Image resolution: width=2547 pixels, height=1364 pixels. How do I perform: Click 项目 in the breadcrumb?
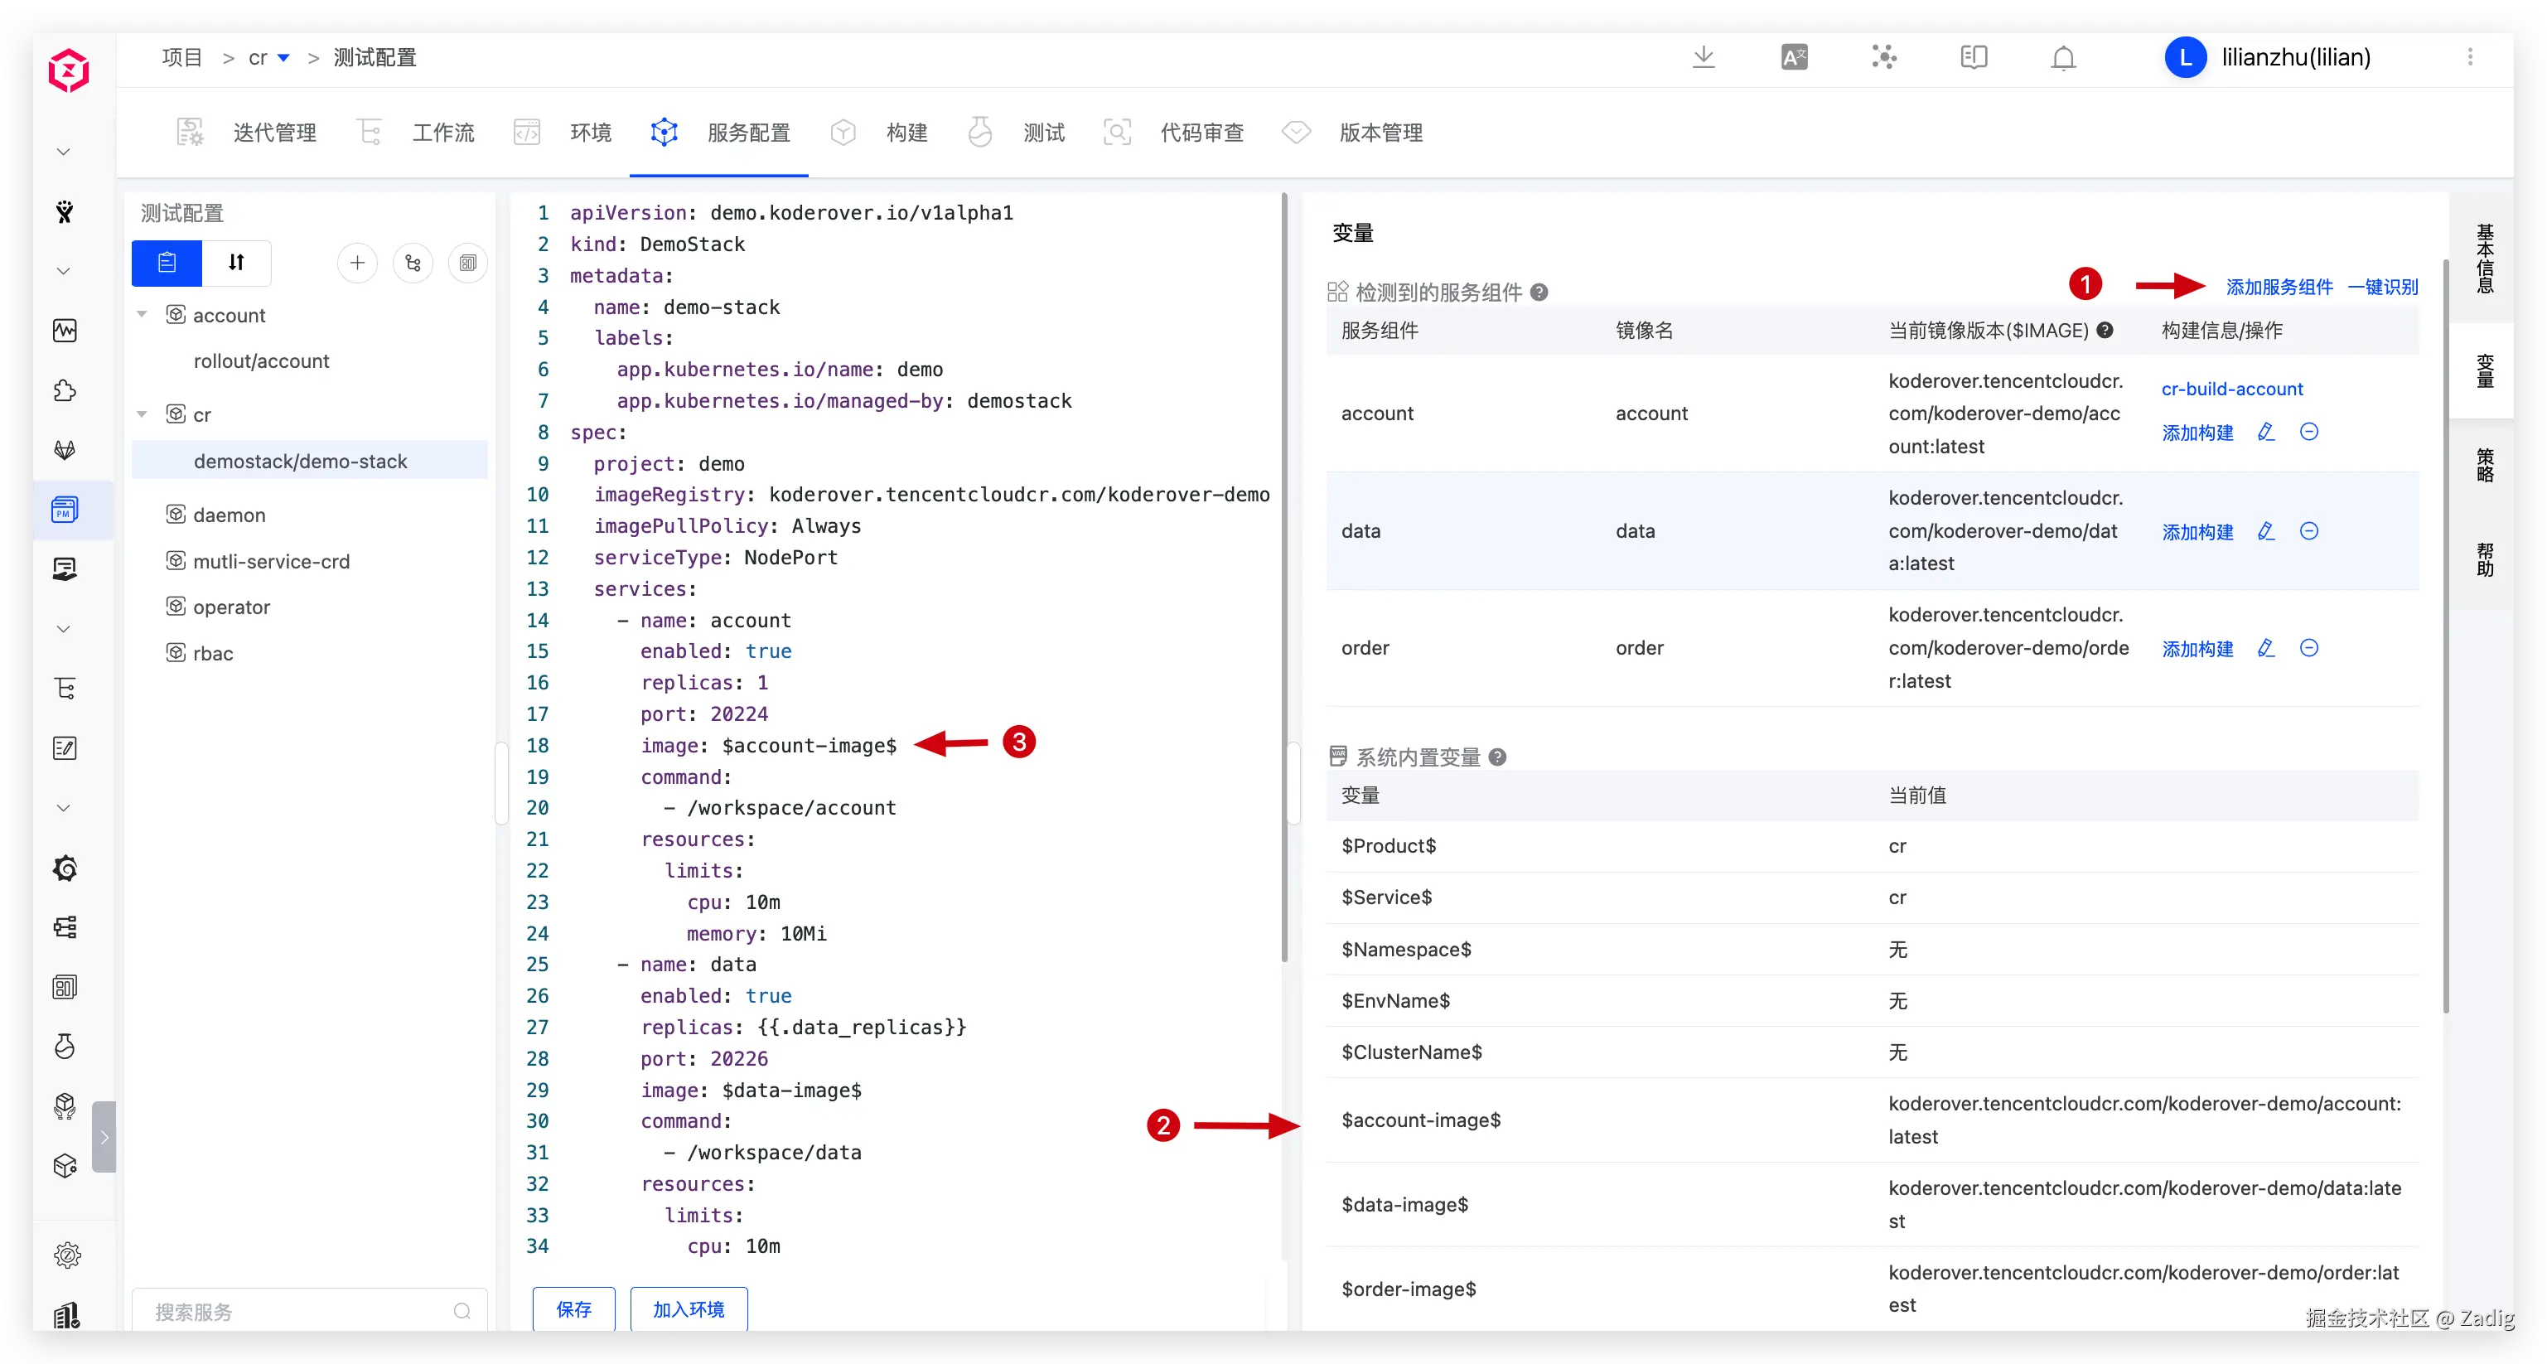182,57
